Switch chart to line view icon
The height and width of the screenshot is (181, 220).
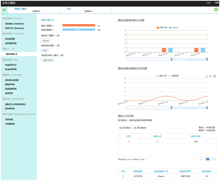click(207, 76)
